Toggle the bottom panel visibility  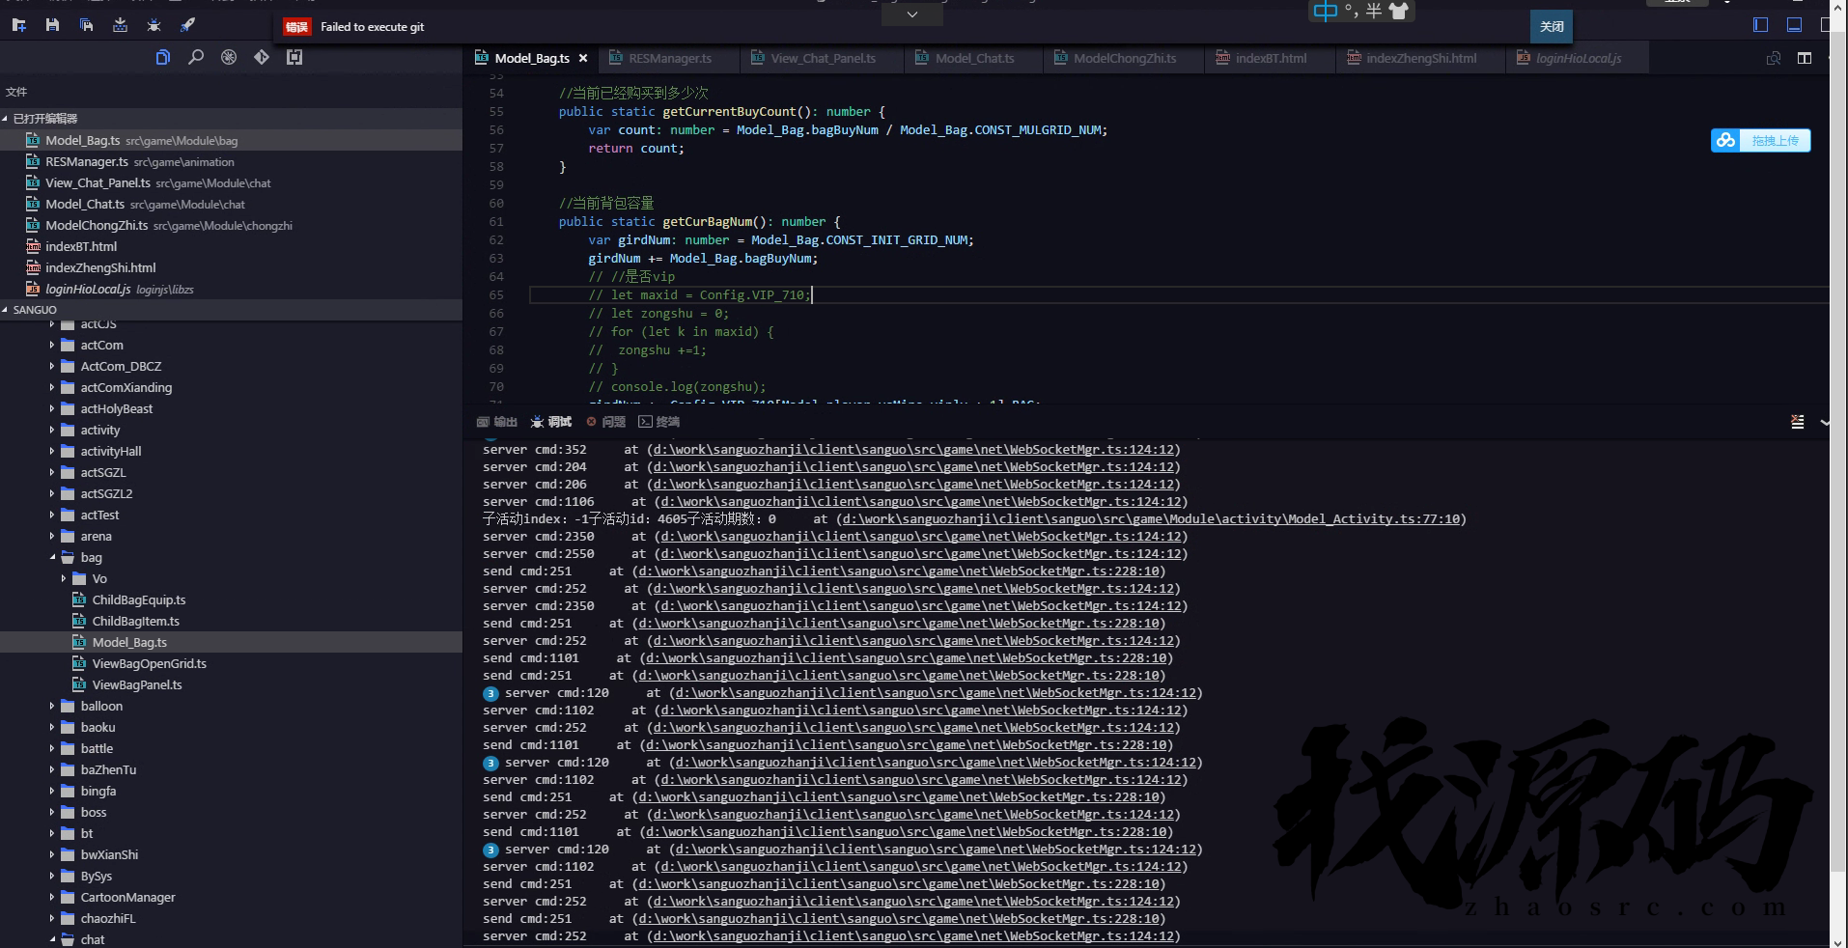tap(1794, 25)
